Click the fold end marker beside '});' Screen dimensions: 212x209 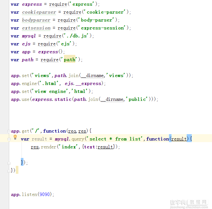point(9,163)
